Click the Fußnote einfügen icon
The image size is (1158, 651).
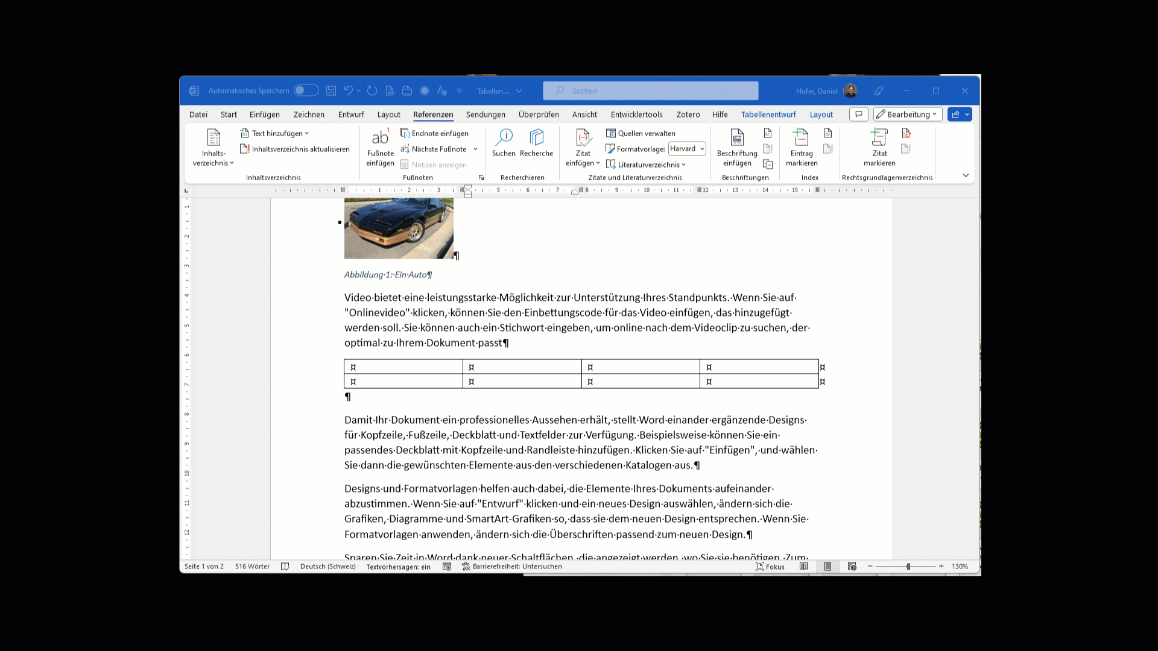click(x=380, y=138)
